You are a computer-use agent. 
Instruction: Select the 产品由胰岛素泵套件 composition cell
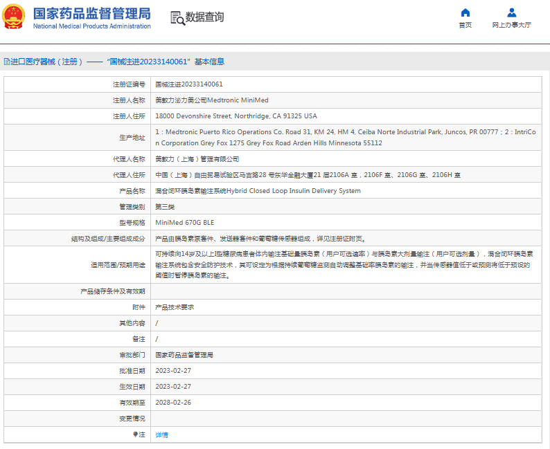[x=346, y=239]
